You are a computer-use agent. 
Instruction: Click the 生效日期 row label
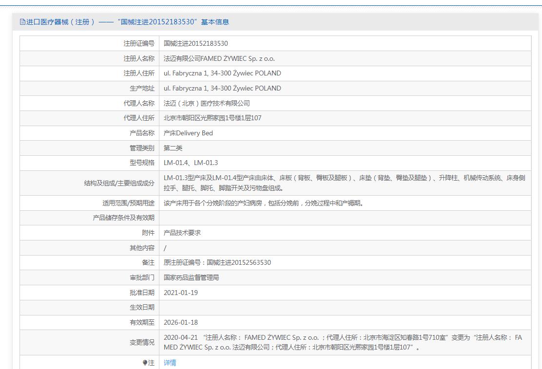[x=142, y=307]
